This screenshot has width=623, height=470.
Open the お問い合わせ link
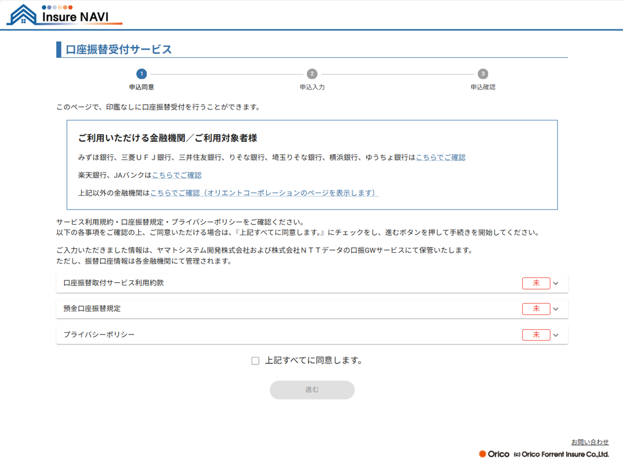click(590, 442)
